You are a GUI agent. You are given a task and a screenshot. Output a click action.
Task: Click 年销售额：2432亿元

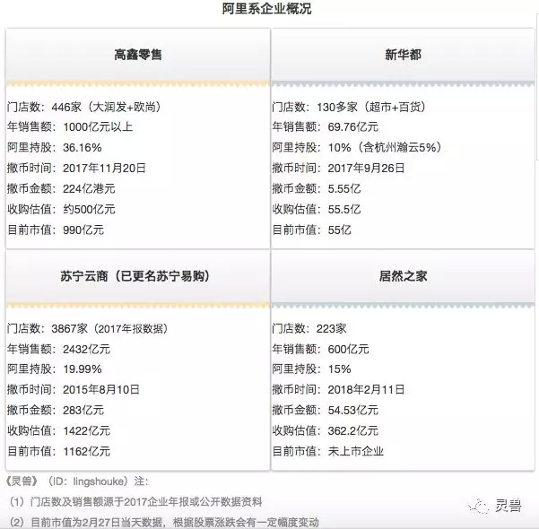click(58, 350)
